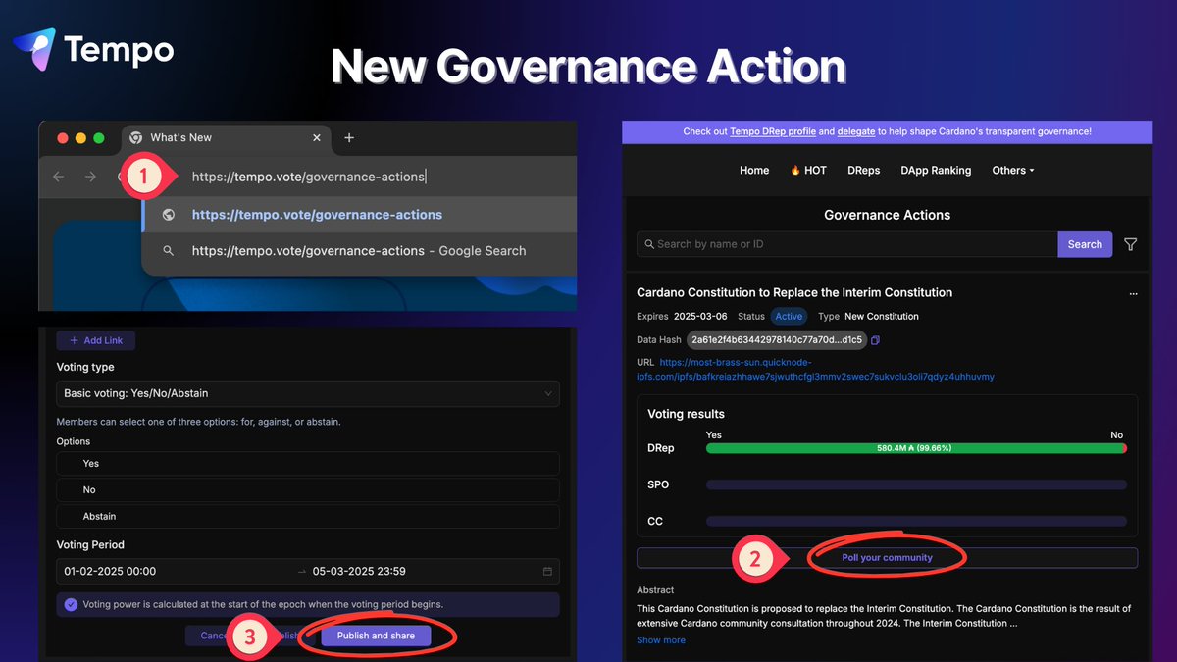Choose the Google Search suggestion row
Image resolution: width=1177 pixels, height=662 pixels.
[x=359, y=251]
